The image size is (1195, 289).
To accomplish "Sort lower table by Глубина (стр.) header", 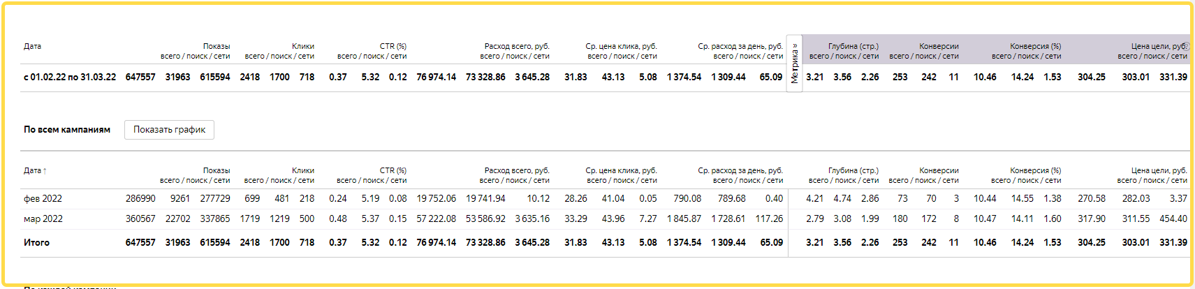I will 853,170.
